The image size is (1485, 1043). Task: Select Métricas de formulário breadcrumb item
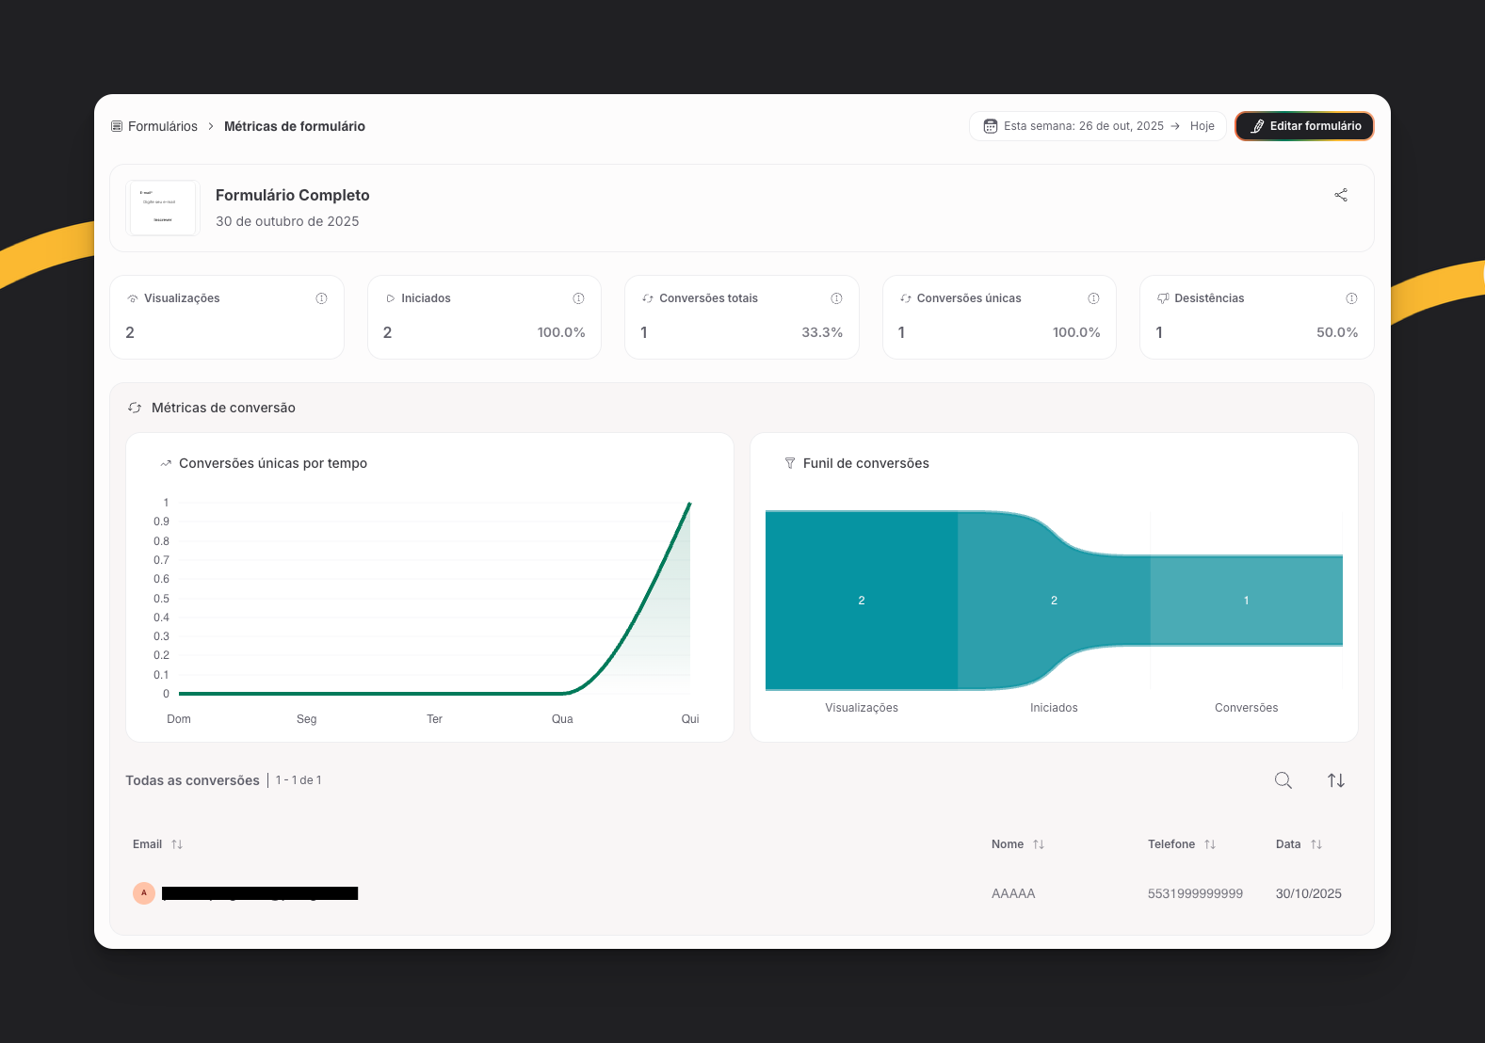click(294, 126)
